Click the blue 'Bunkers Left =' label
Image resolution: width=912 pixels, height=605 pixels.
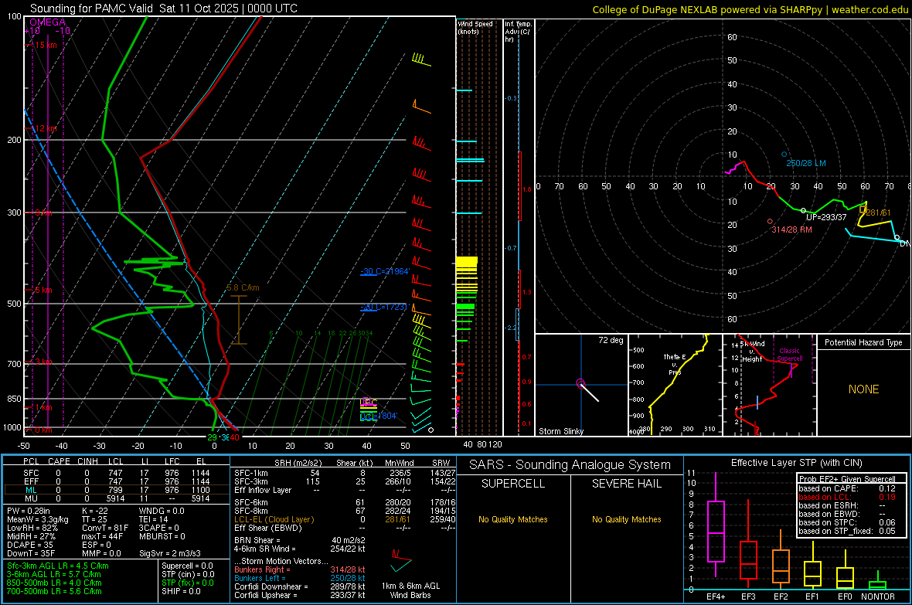(x=260, y=578)
